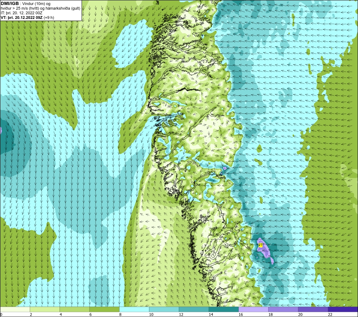Click the legend scale label '16'

241,314
